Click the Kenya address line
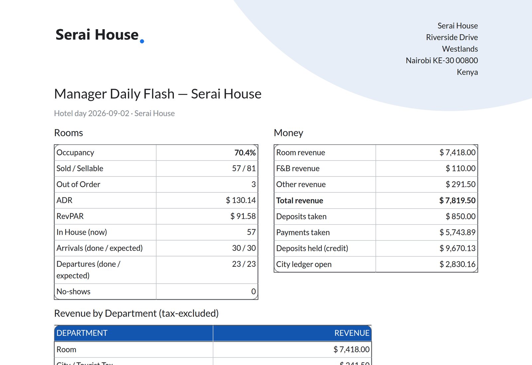Screen dimensions: 532x365 pos(467,72)
